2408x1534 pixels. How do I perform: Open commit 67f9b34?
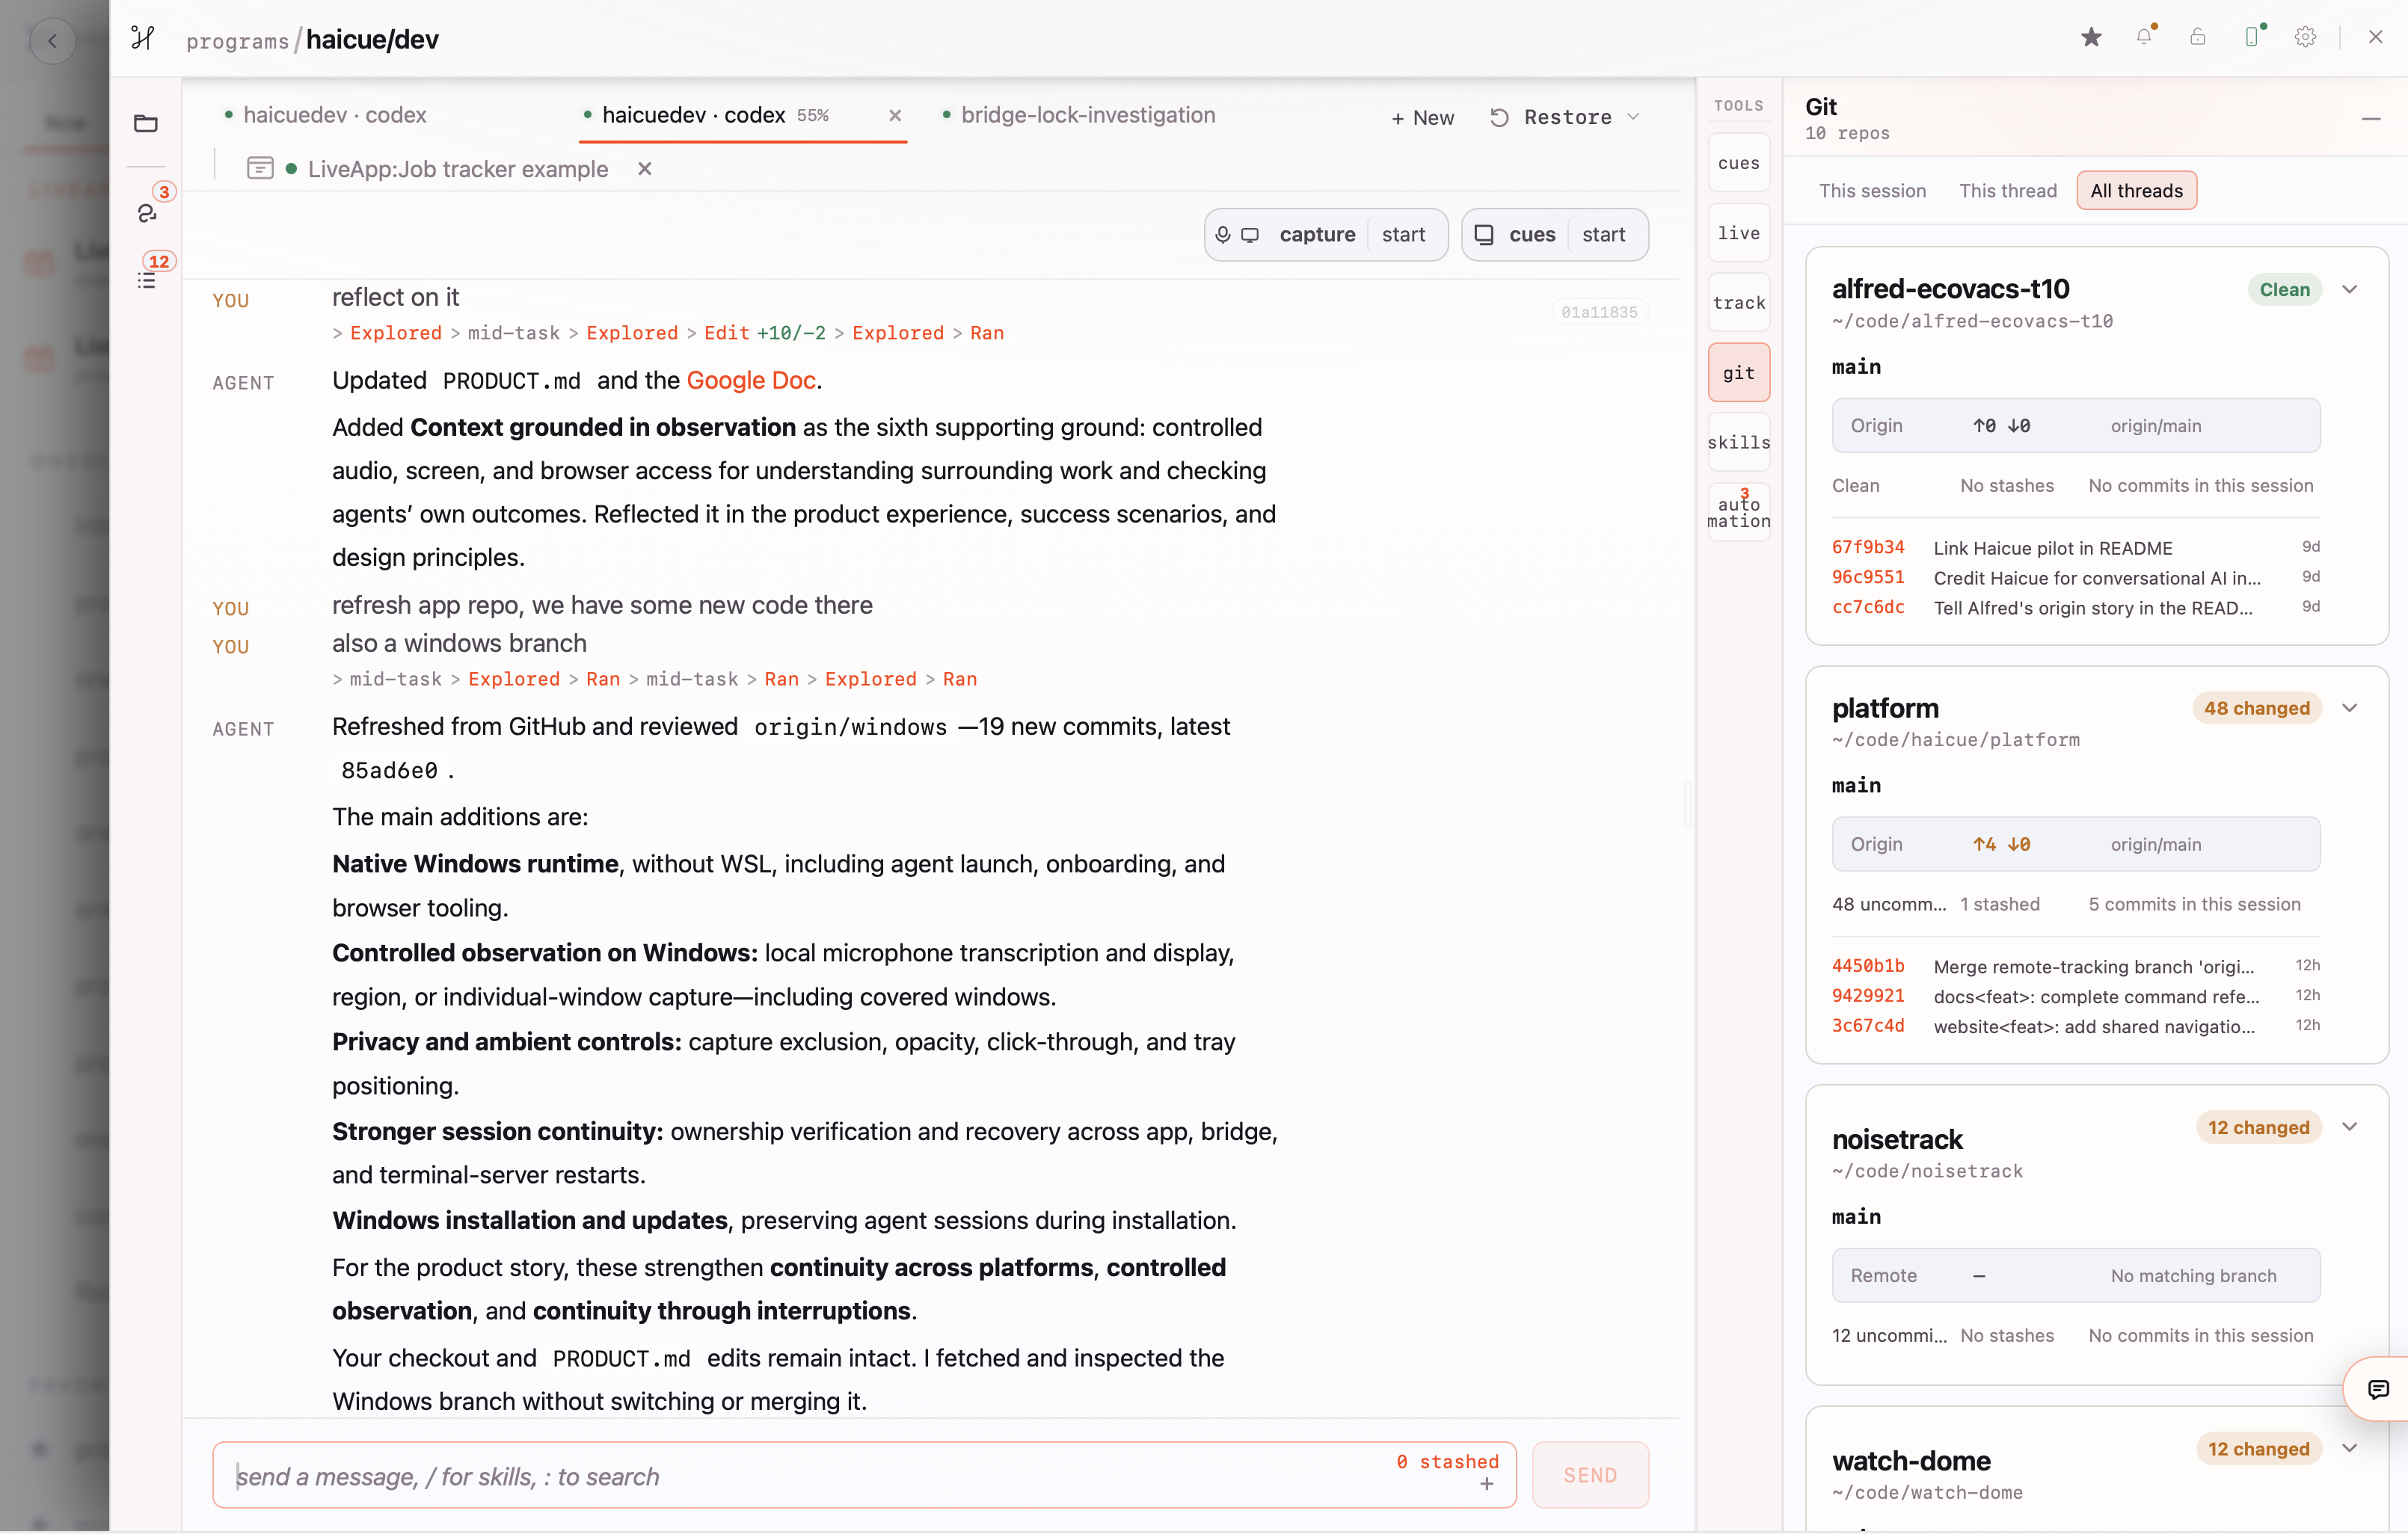(x=1868, y=548)
